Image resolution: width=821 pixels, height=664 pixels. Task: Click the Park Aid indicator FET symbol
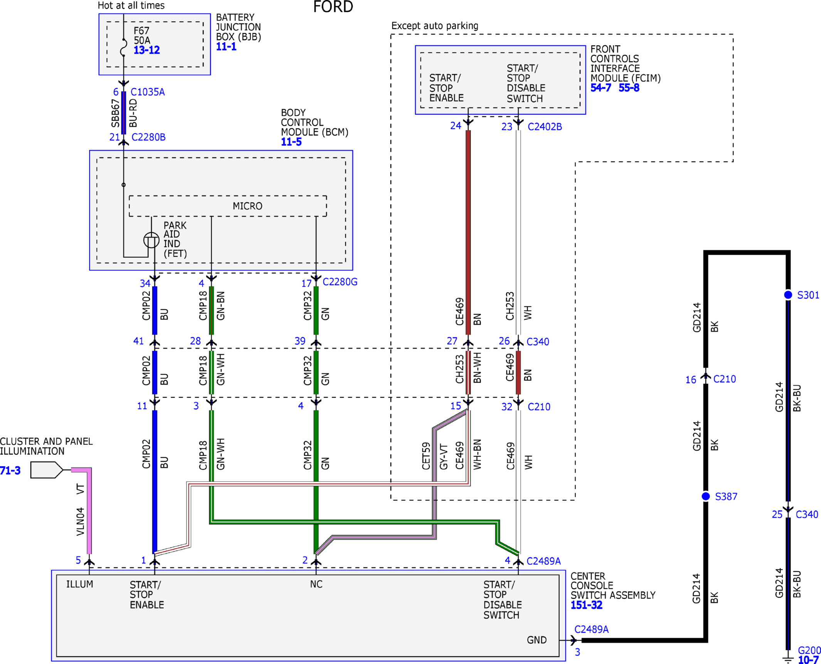pos(151,240)
